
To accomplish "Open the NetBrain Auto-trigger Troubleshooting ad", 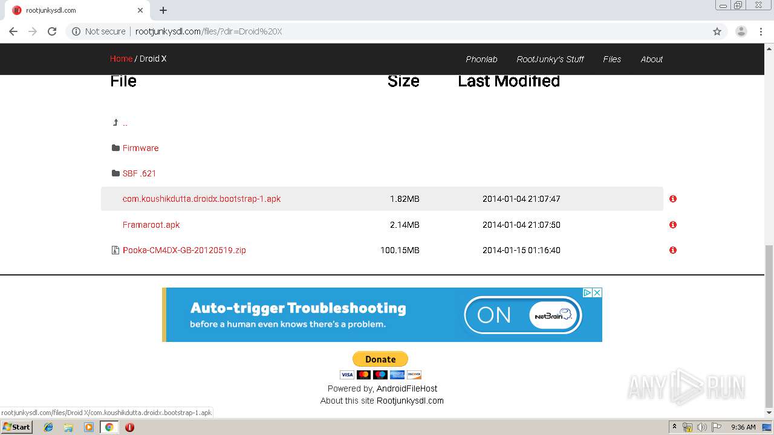I will pos(382,315).
